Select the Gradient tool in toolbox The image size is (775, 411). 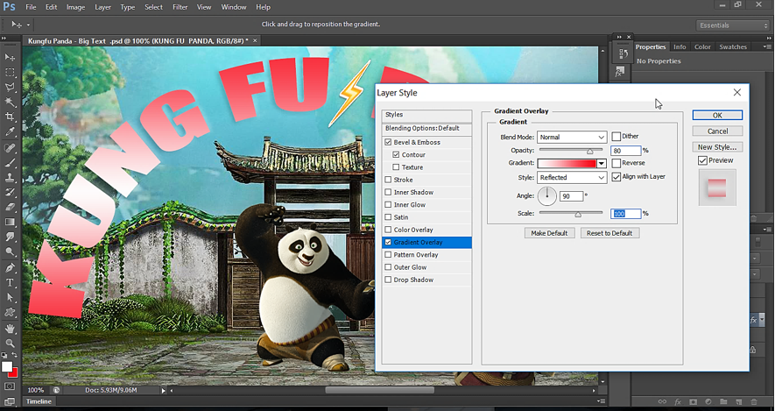click(10, 222)
